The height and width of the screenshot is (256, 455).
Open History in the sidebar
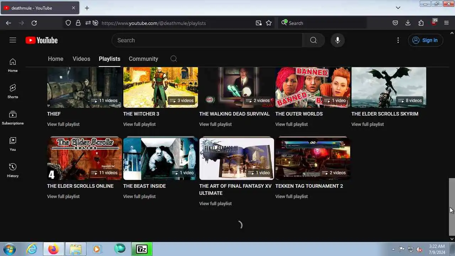pos(13,170)
